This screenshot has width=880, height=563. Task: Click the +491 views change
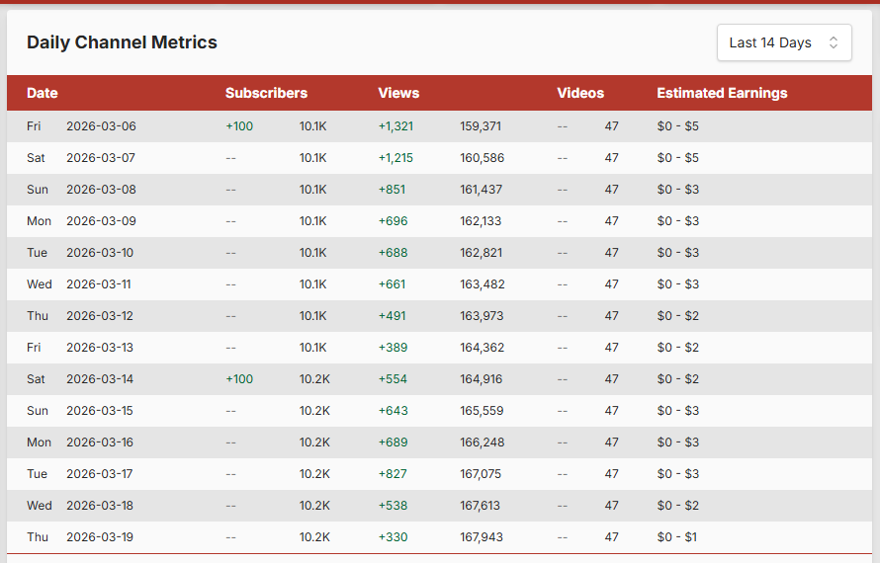point(392,316)
